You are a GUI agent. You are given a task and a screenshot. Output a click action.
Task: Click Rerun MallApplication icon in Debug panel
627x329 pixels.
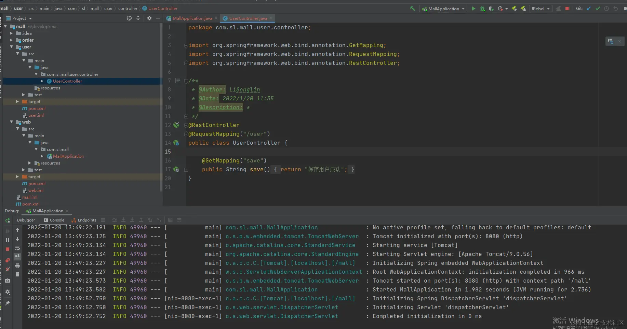tap(8, 220)
